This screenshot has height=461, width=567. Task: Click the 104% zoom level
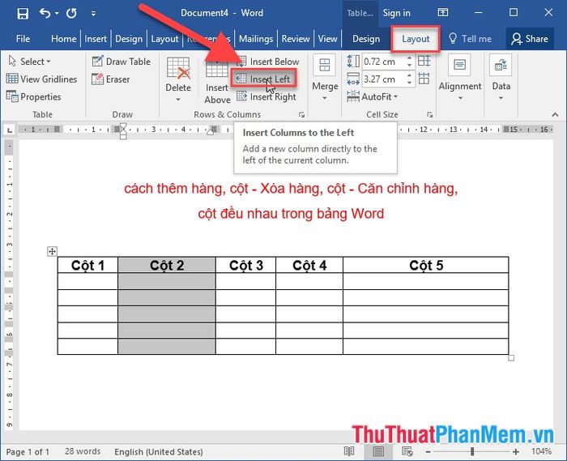pyautogui.click(x=541, y=451)
